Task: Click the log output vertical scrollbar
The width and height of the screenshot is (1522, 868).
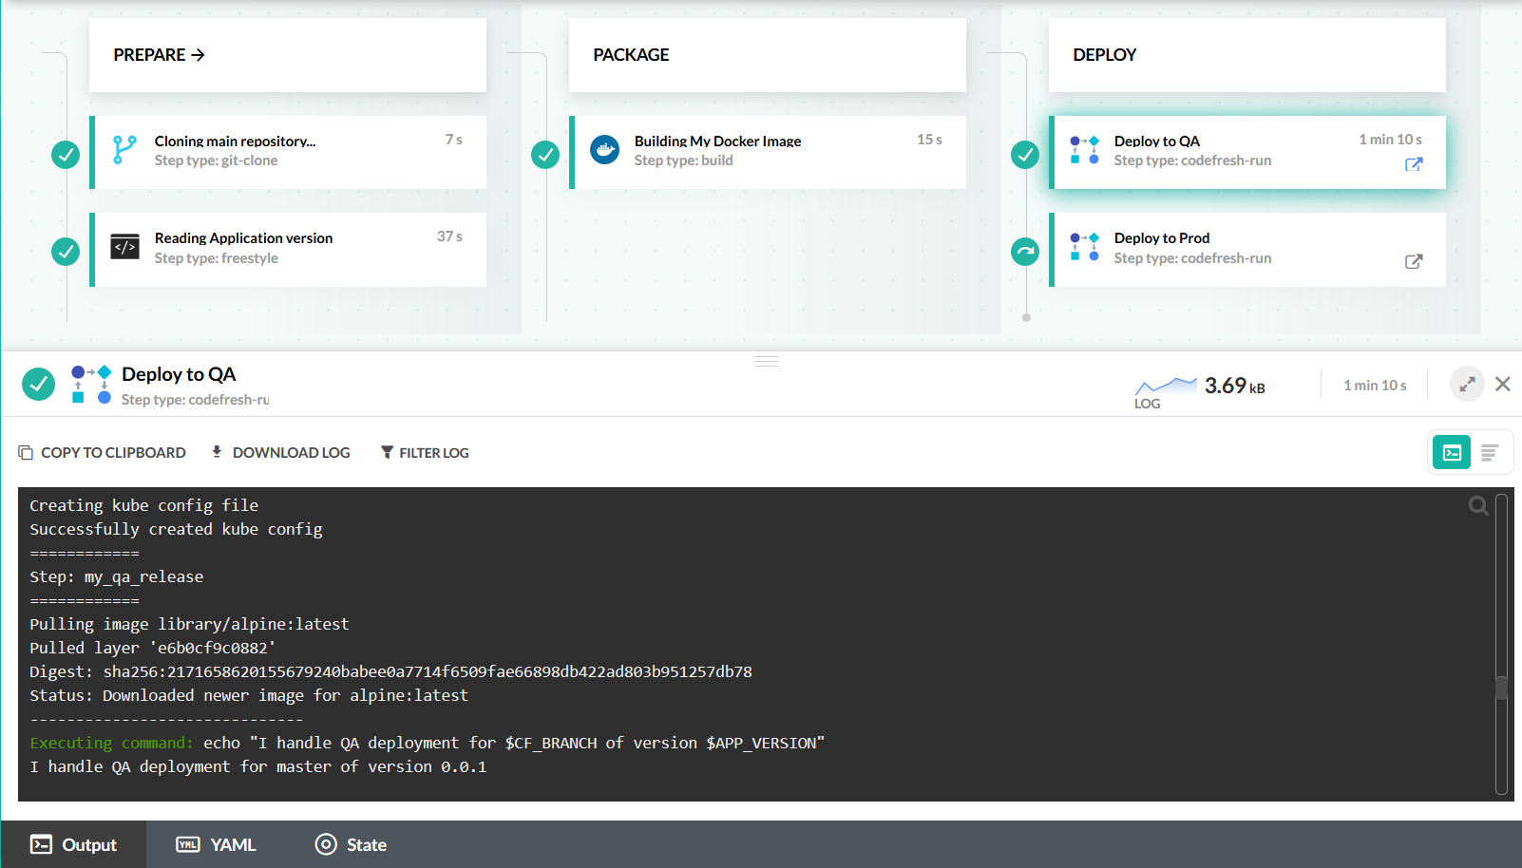Action: [1501, 687]
